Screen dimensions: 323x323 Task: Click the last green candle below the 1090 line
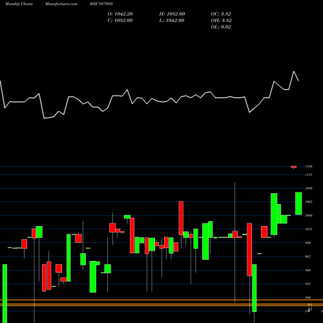[x=298, y=203]
